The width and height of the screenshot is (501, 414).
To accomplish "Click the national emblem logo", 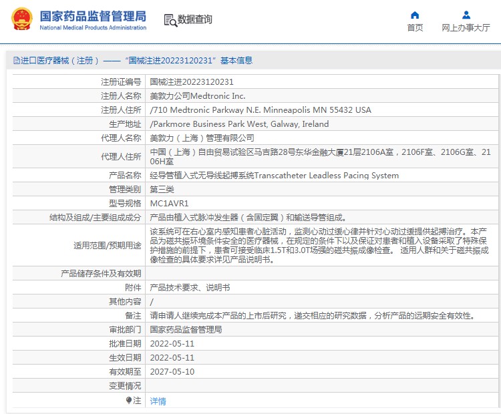I will click(22, 19).
